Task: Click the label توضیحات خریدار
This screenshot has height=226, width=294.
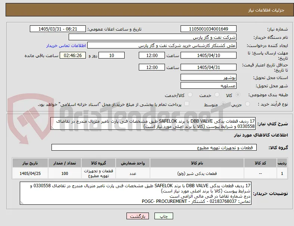Action: click(x=270, y=194)
